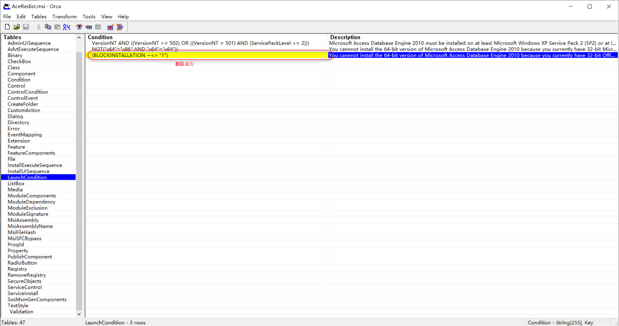The height and width of the screenshot is (326, 619).
Task: Select the Feature table
Action: click(16, 147)
